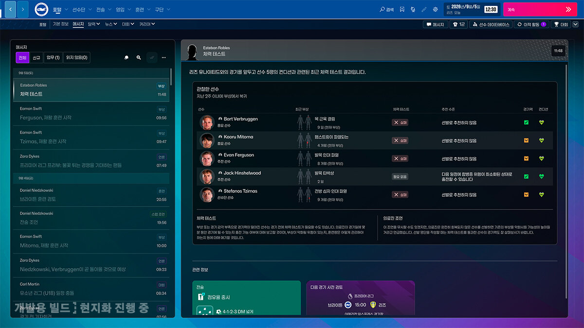Screen dimensions: 584x328
Task: Select the 업무 (1) message filter tab
Action: (53, 57)
